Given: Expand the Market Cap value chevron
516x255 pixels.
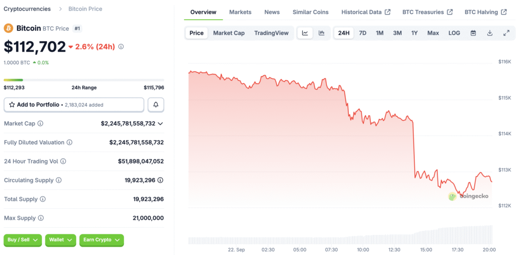Looking at the screenshot, I should point(160,124).
